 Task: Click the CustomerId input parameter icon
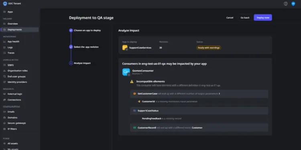click(x=139, y=102)
